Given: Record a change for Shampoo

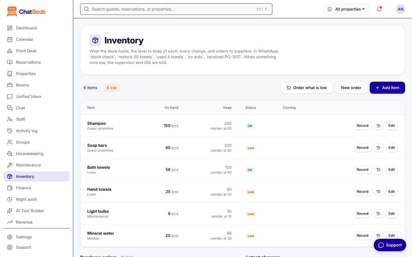Looking at the screenshot, I should coord(363,126).
